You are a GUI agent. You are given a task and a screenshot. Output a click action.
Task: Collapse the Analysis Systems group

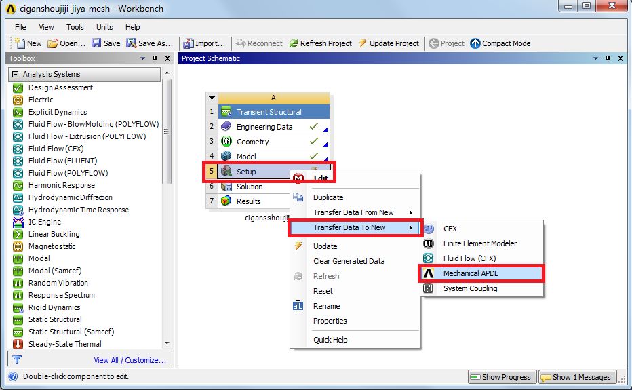(16, 74)
